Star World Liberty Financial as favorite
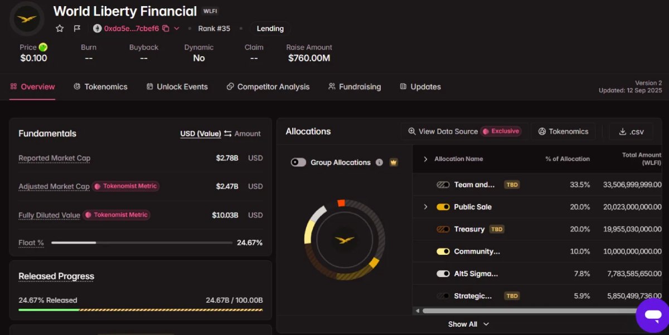The width and height of the screenshot is (669, 335). (60, 28)
